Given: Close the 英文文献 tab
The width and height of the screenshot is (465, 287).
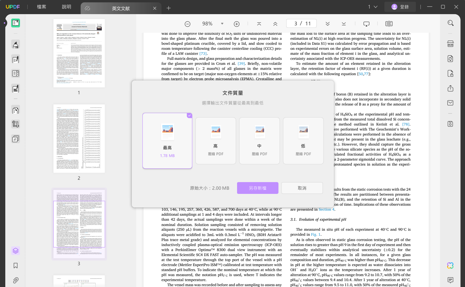Looking at the screenshot, I should pyautogui.click(x=155, y=8).
